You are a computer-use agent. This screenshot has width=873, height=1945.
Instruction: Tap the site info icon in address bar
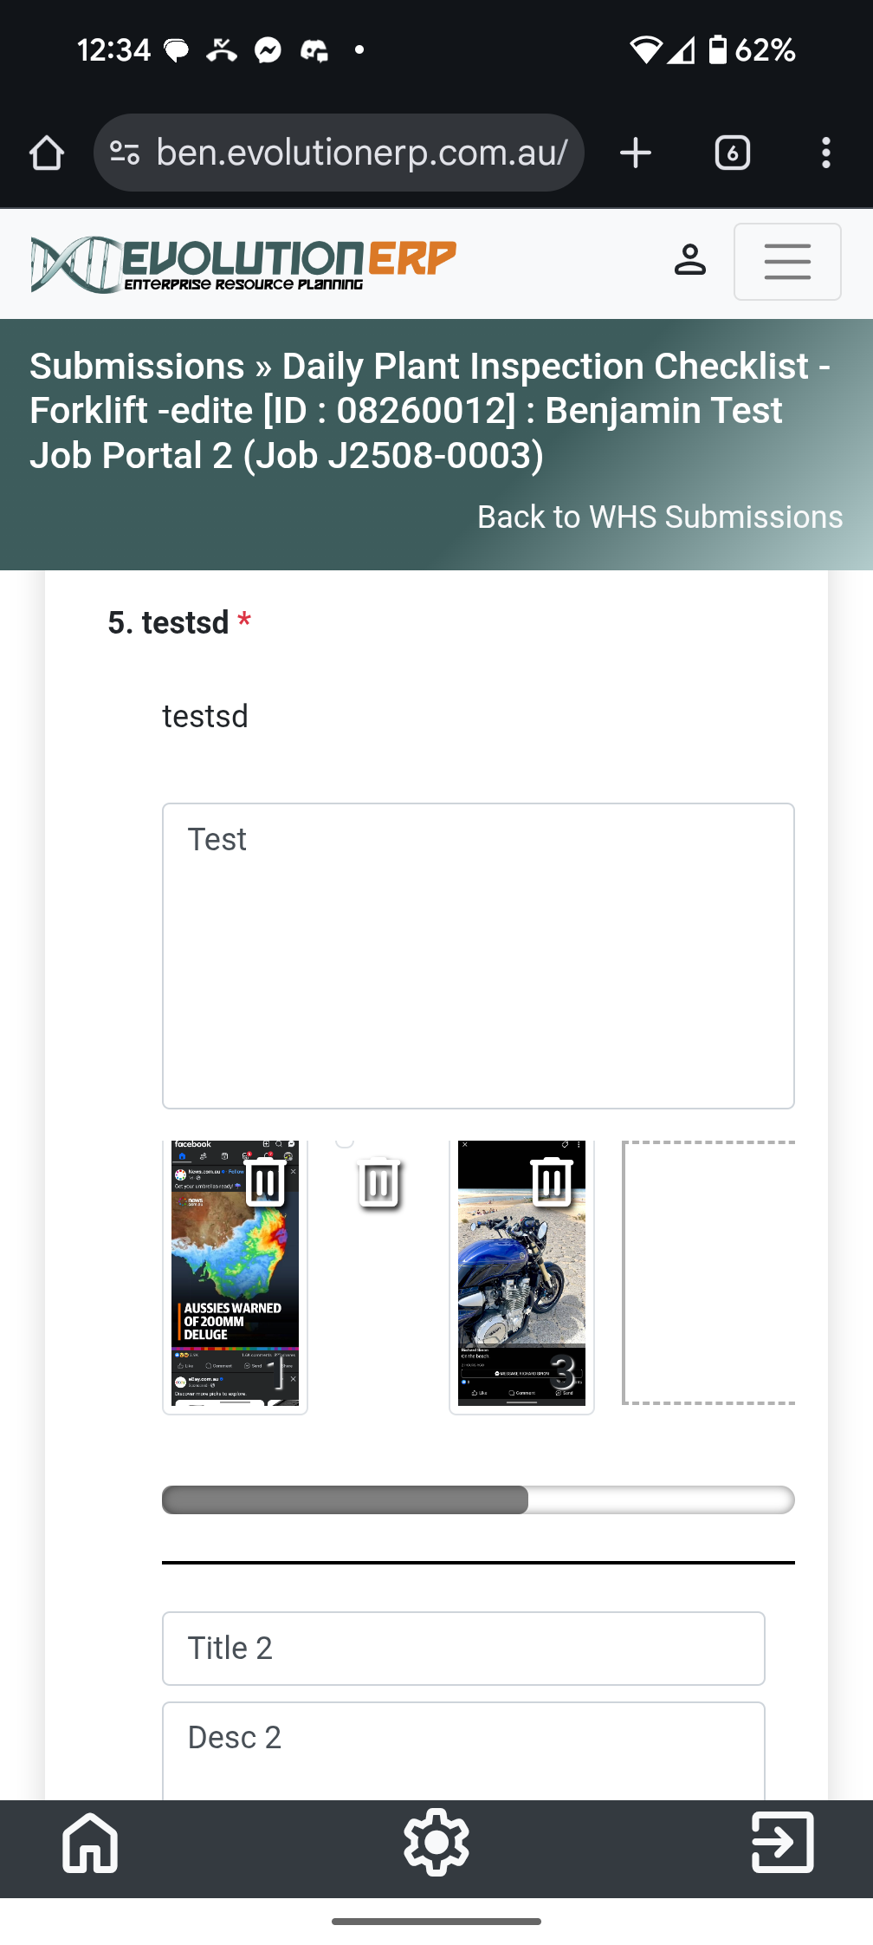point(125,153)
